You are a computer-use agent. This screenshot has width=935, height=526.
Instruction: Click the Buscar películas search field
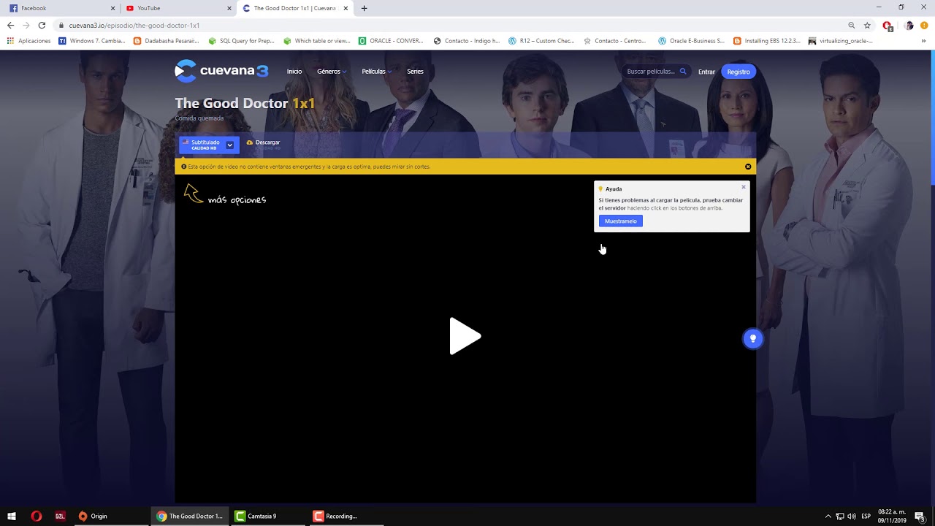650,72
